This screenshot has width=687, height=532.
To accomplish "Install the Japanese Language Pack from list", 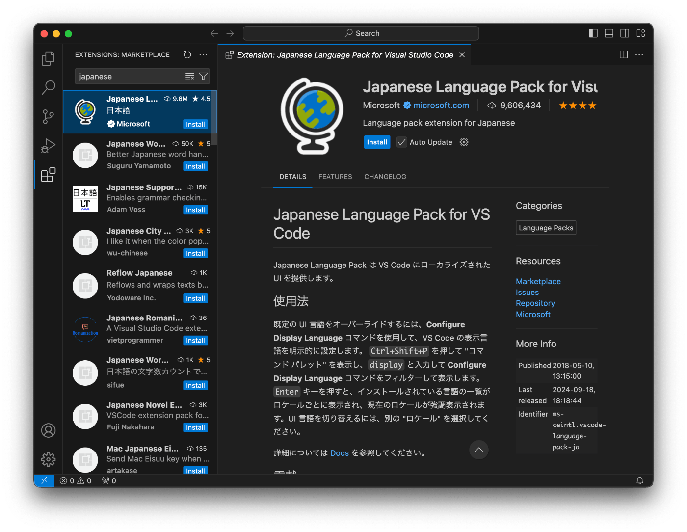I will tap(195, 125).
